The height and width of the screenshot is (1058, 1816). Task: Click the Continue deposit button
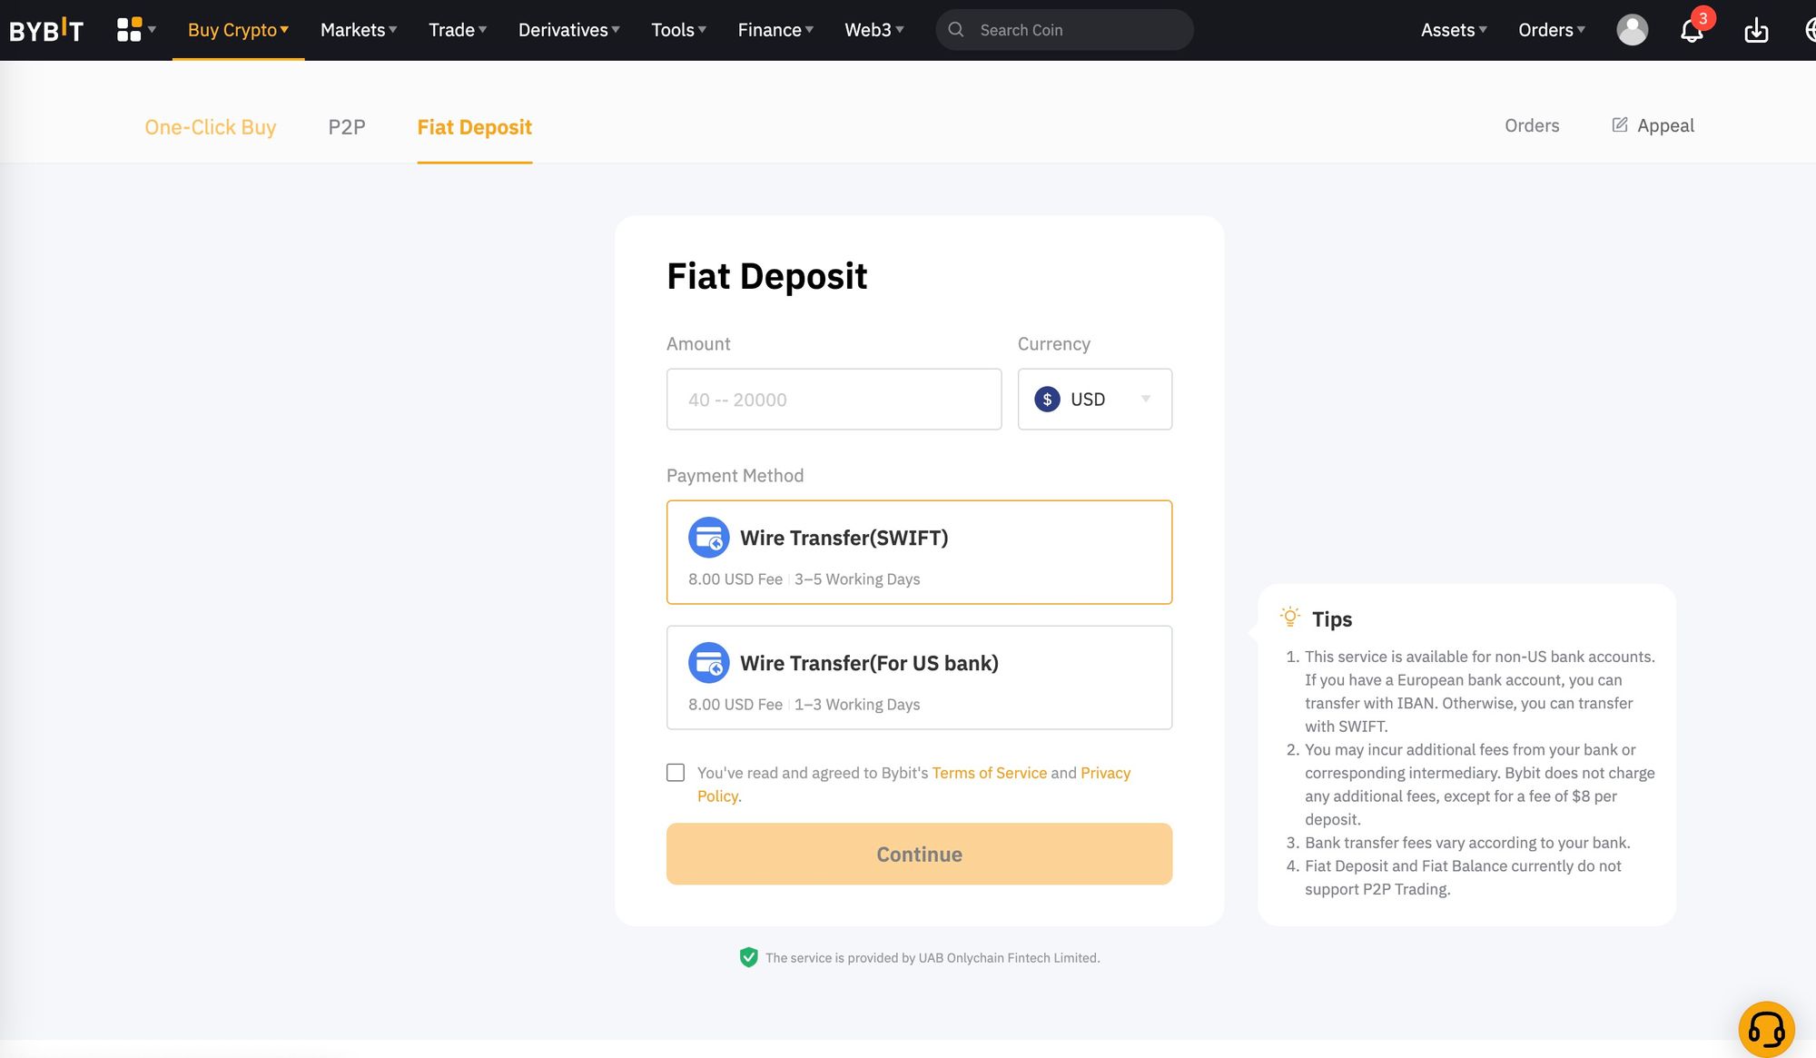[x=919, y=854]
